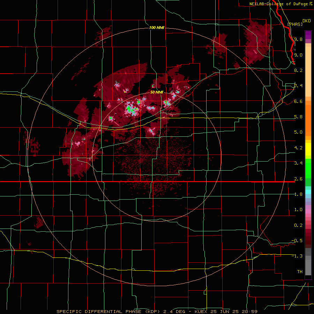The image size is (314, 314).
Task: Click the 9.8 value on the color scale
Action: click(298, 39)
